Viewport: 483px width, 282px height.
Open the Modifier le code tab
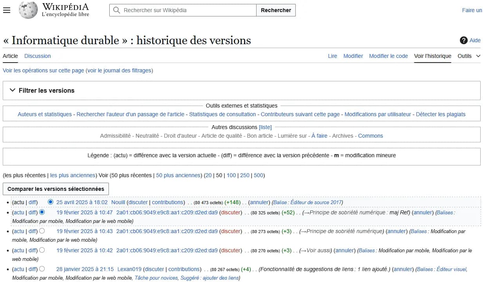point(388,56)
